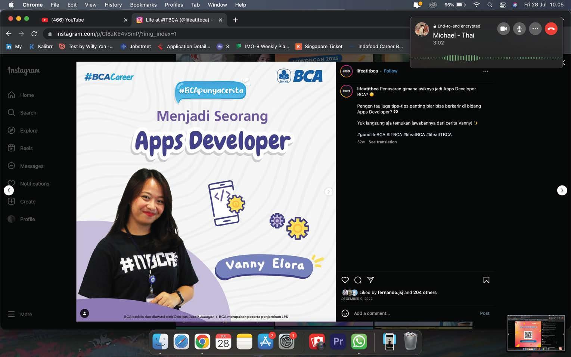Screen dimensions: 571x357
Task: Open WhatsApp from the dock
Action: pos(359,341)
